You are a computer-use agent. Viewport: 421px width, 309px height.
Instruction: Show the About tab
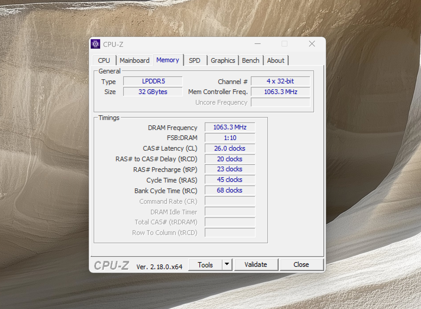(276, 60)
